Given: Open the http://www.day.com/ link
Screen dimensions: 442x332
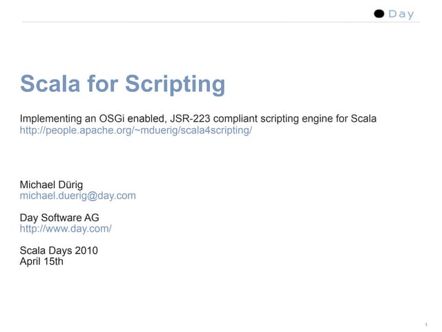Looking at the screenshot, I should [x=66, y=228].
